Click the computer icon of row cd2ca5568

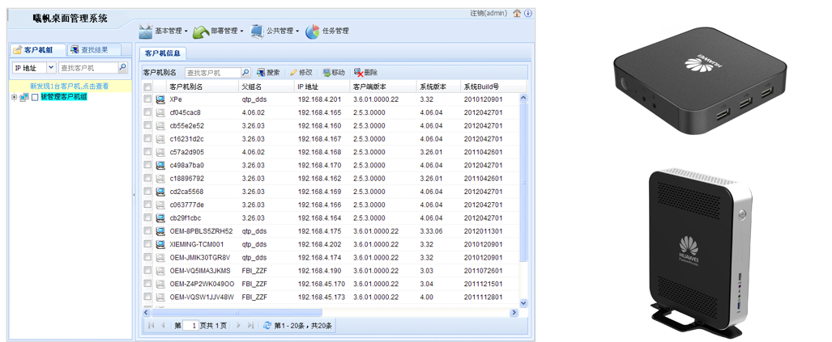pyautogui.click(x=160, y=192)
